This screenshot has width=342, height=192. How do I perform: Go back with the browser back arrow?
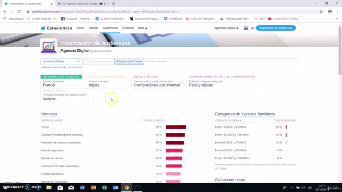pyautogui.click(x=5, y=12)
